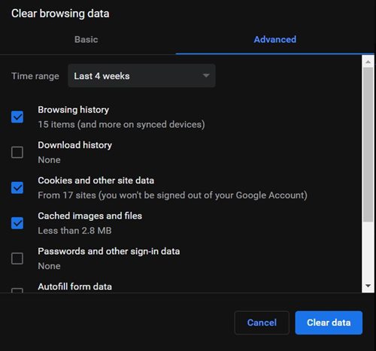Click the vertical scrollbar thumb
This screenshot has width=376, height=351.
coord(368,144)
